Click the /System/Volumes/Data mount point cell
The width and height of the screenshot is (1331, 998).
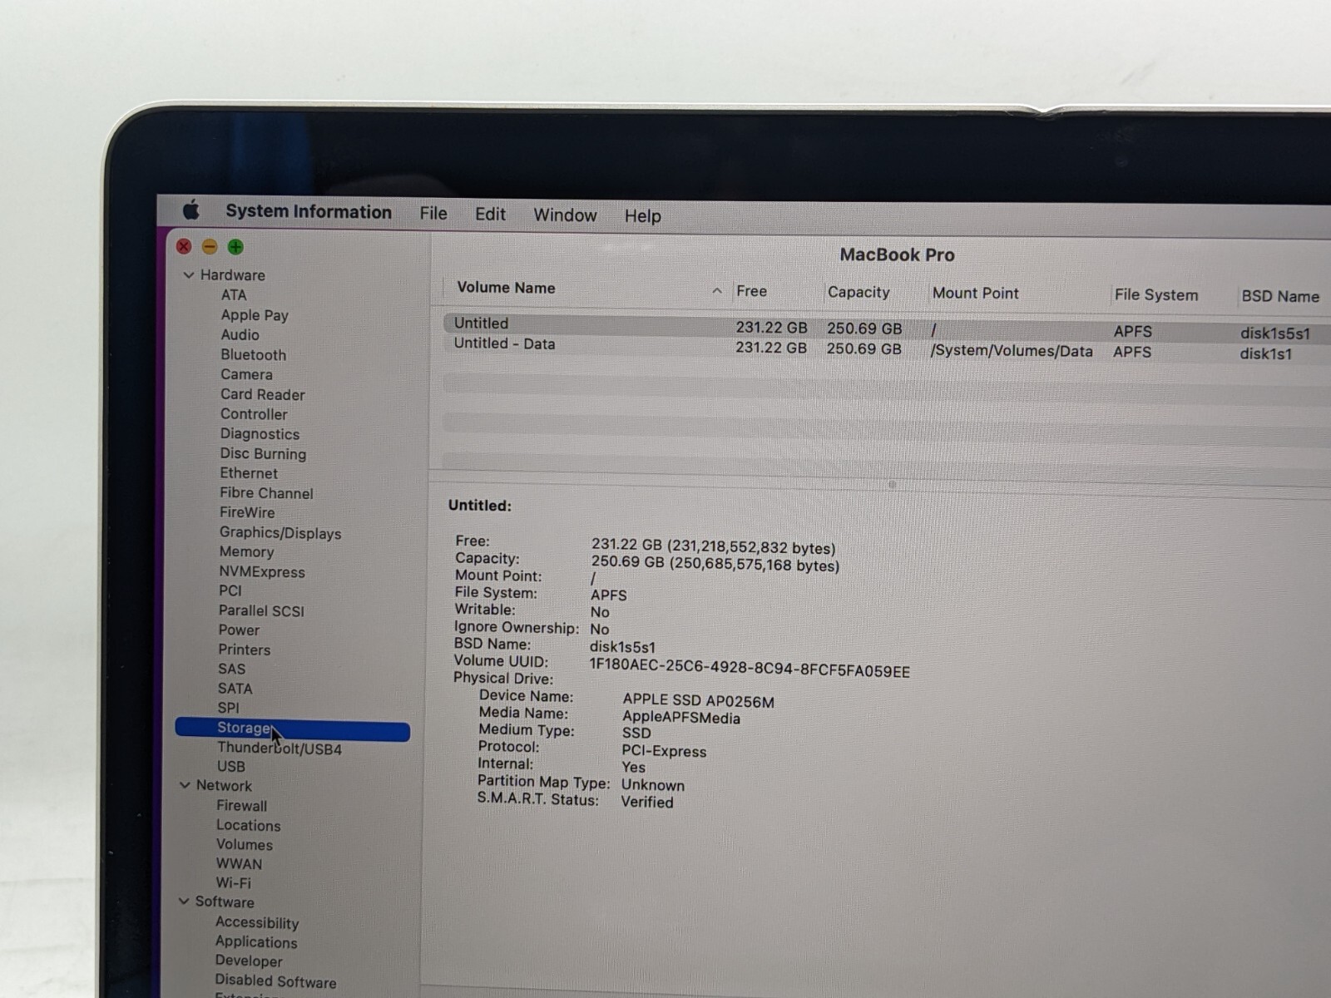pos(1012,351)
